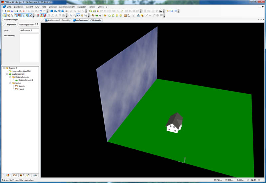
Task: Click the circle drawing tool icon
Action: [158, 15]
